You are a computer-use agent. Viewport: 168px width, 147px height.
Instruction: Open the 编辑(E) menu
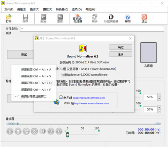click(22, 9)
